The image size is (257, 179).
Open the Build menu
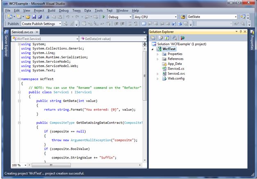pyautogui.click(x=51, y=10)
